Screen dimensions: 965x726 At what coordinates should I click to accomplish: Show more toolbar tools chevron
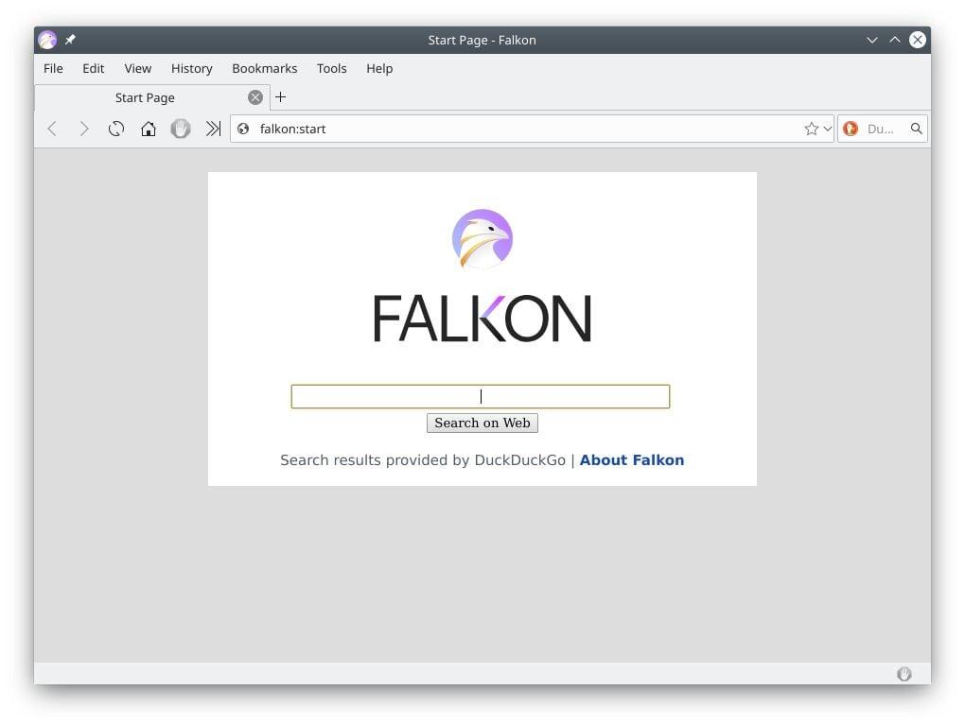(x=213, y=129)
